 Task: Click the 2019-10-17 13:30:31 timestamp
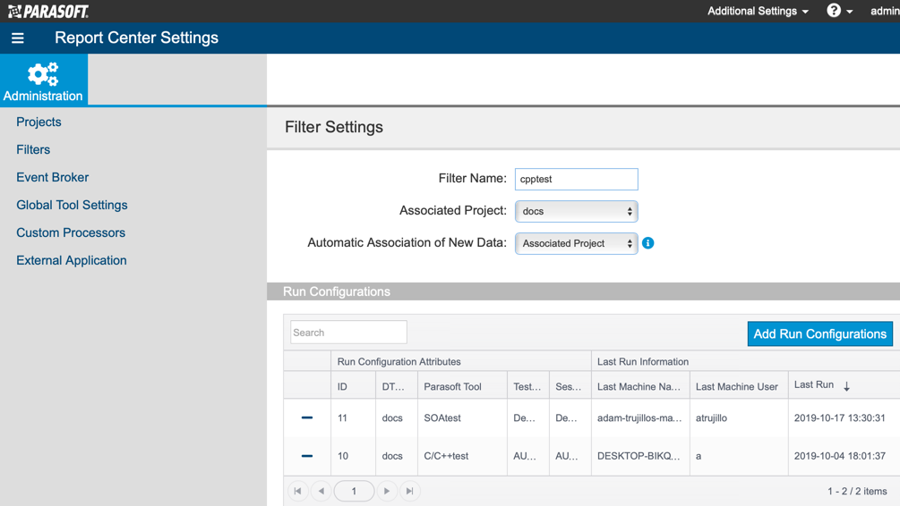[840, 418]
